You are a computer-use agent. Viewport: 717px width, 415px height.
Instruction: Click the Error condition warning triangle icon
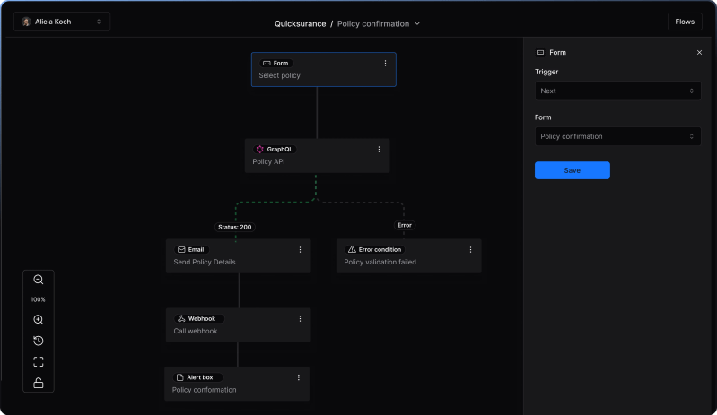pos(352,249)
